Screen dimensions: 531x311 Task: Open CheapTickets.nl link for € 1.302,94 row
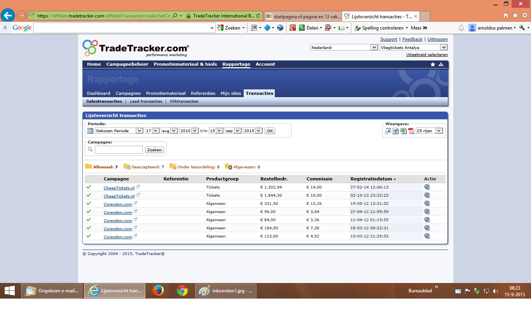(x=119, y=188)
